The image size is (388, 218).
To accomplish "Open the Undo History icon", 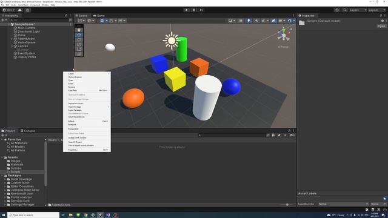I will pos(337,10).
